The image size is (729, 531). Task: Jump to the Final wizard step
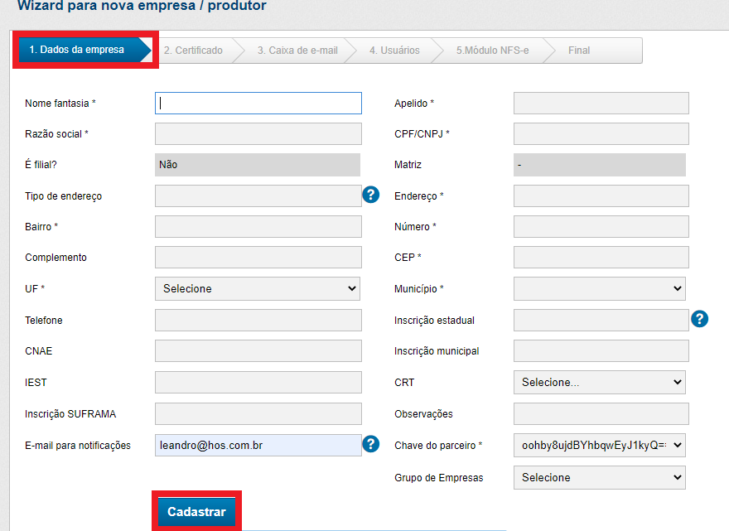(579, 51)
